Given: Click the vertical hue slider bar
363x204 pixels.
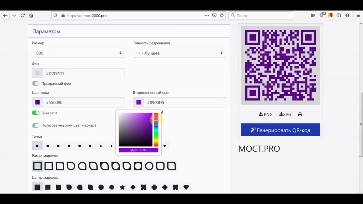Looking at the screenshot, I should pos(156,129).
